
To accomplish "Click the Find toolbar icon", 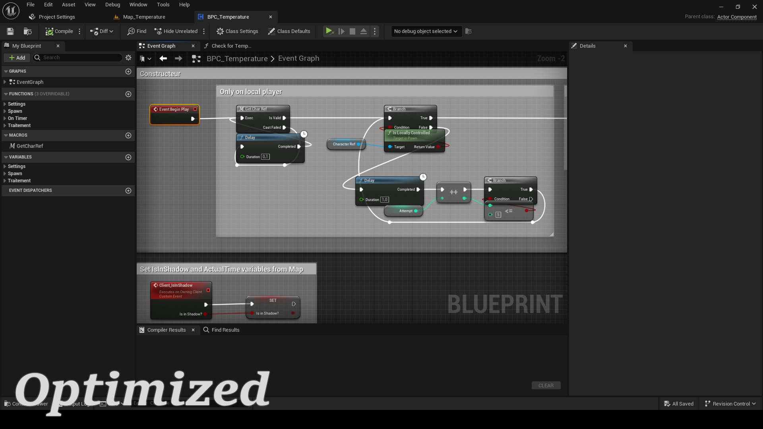I will pos(137,31).
